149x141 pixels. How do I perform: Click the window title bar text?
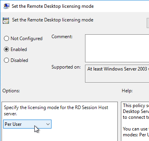[53, 6]
